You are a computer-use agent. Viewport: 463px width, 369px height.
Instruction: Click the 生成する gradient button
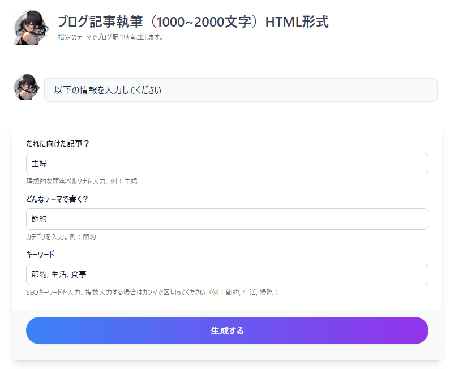tap(227, 331)
